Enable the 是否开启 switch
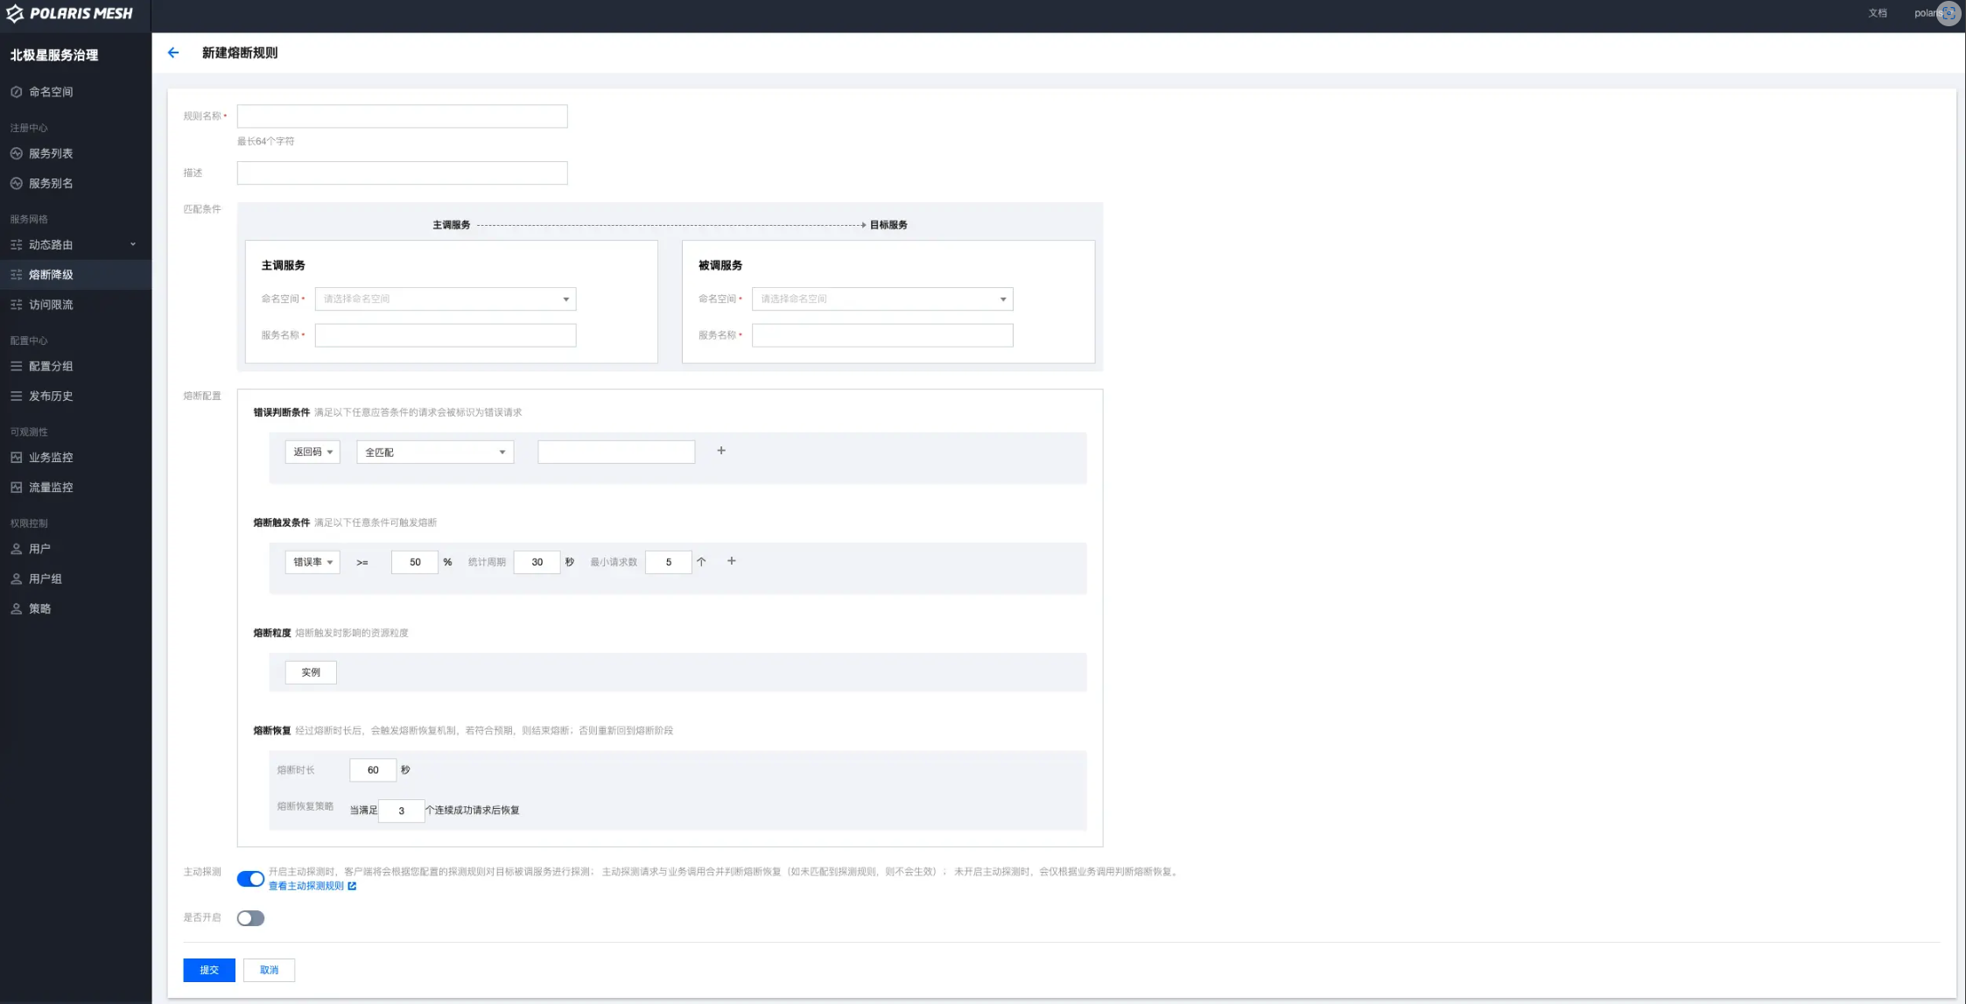 click(250, 918)
